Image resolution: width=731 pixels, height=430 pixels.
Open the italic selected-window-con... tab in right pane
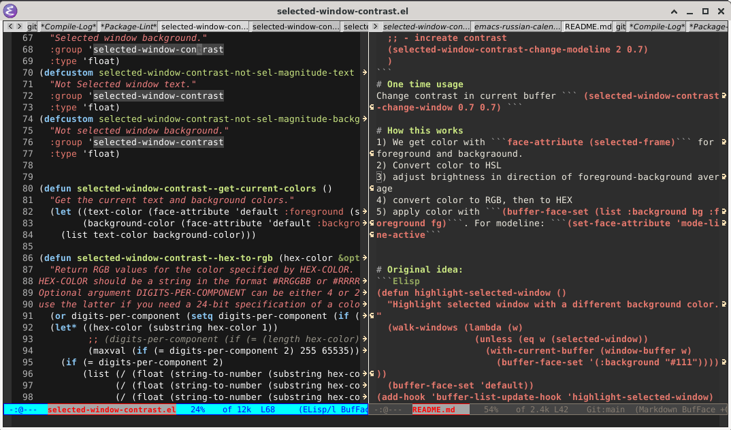pyautogui.click(x=426, y=27)
